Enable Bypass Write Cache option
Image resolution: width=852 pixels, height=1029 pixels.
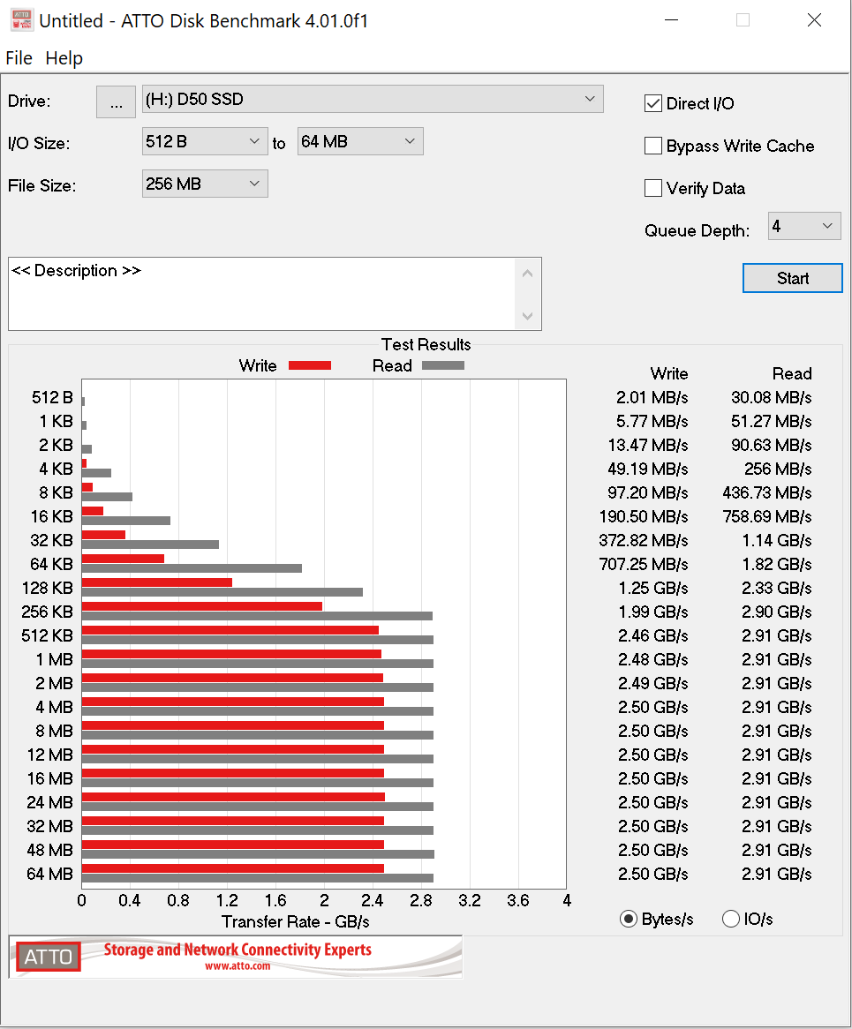click(653, 146)
